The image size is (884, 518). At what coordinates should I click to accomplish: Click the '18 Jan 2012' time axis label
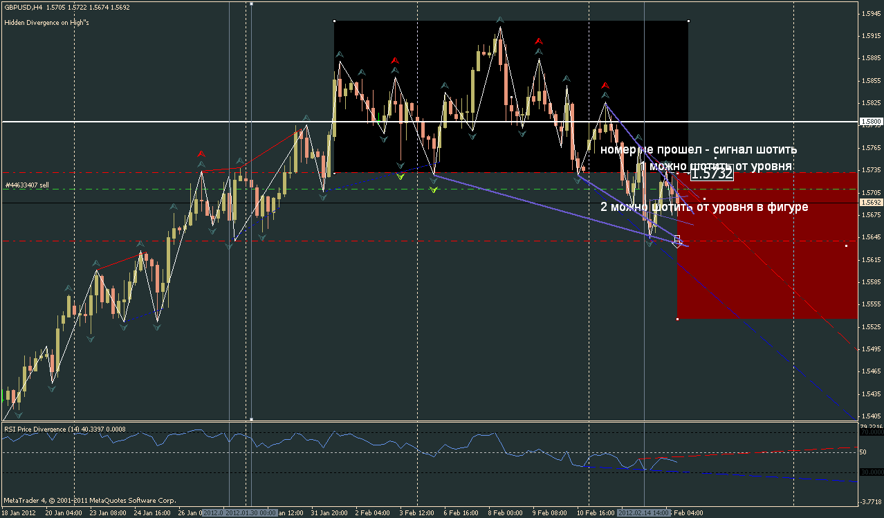tap(19, 513)
